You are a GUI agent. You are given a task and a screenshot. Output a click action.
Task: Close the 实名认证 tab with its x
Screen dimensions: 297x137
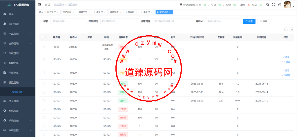pyautogui.click(x=73, y=12)
